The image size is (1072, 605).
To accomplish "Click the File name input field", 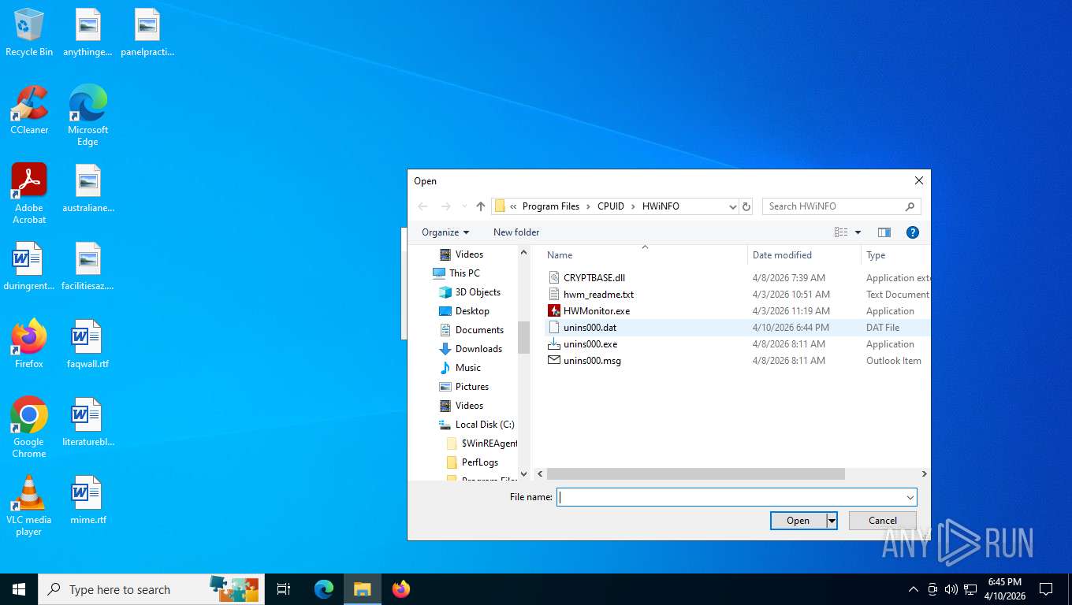I will coord(730,497).
